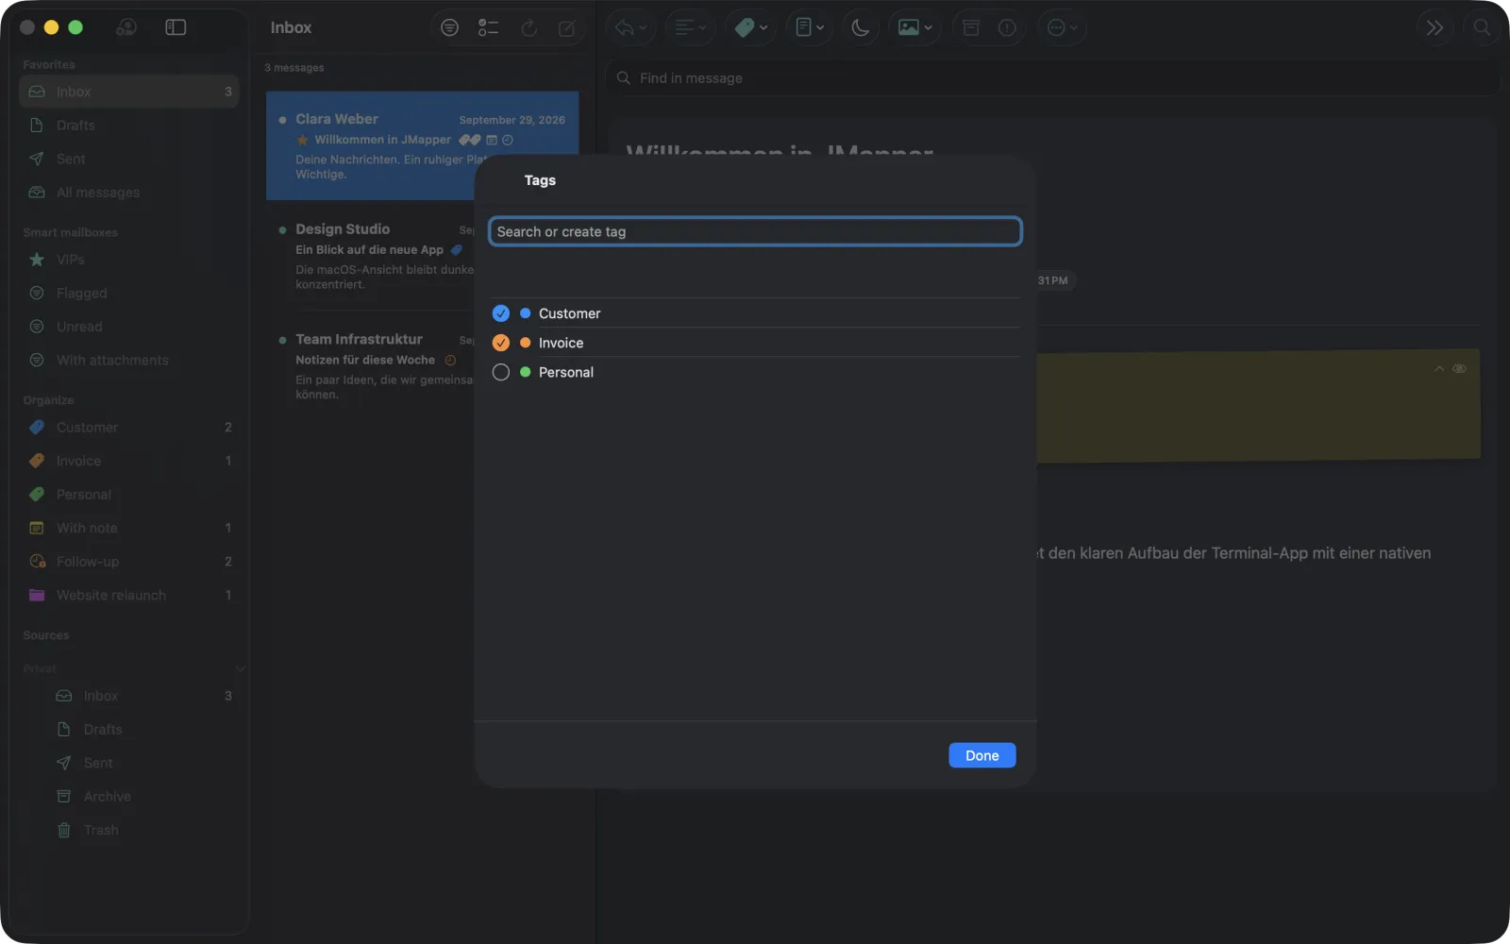The height and width of the screenshot is (944, 1510).
Task: Select the Customer tag label
Action: coord(569,313)
